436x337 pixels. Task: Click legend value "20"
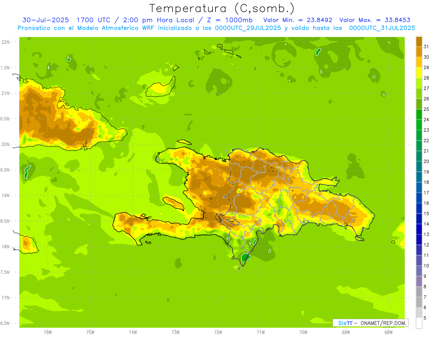(427, 161)
